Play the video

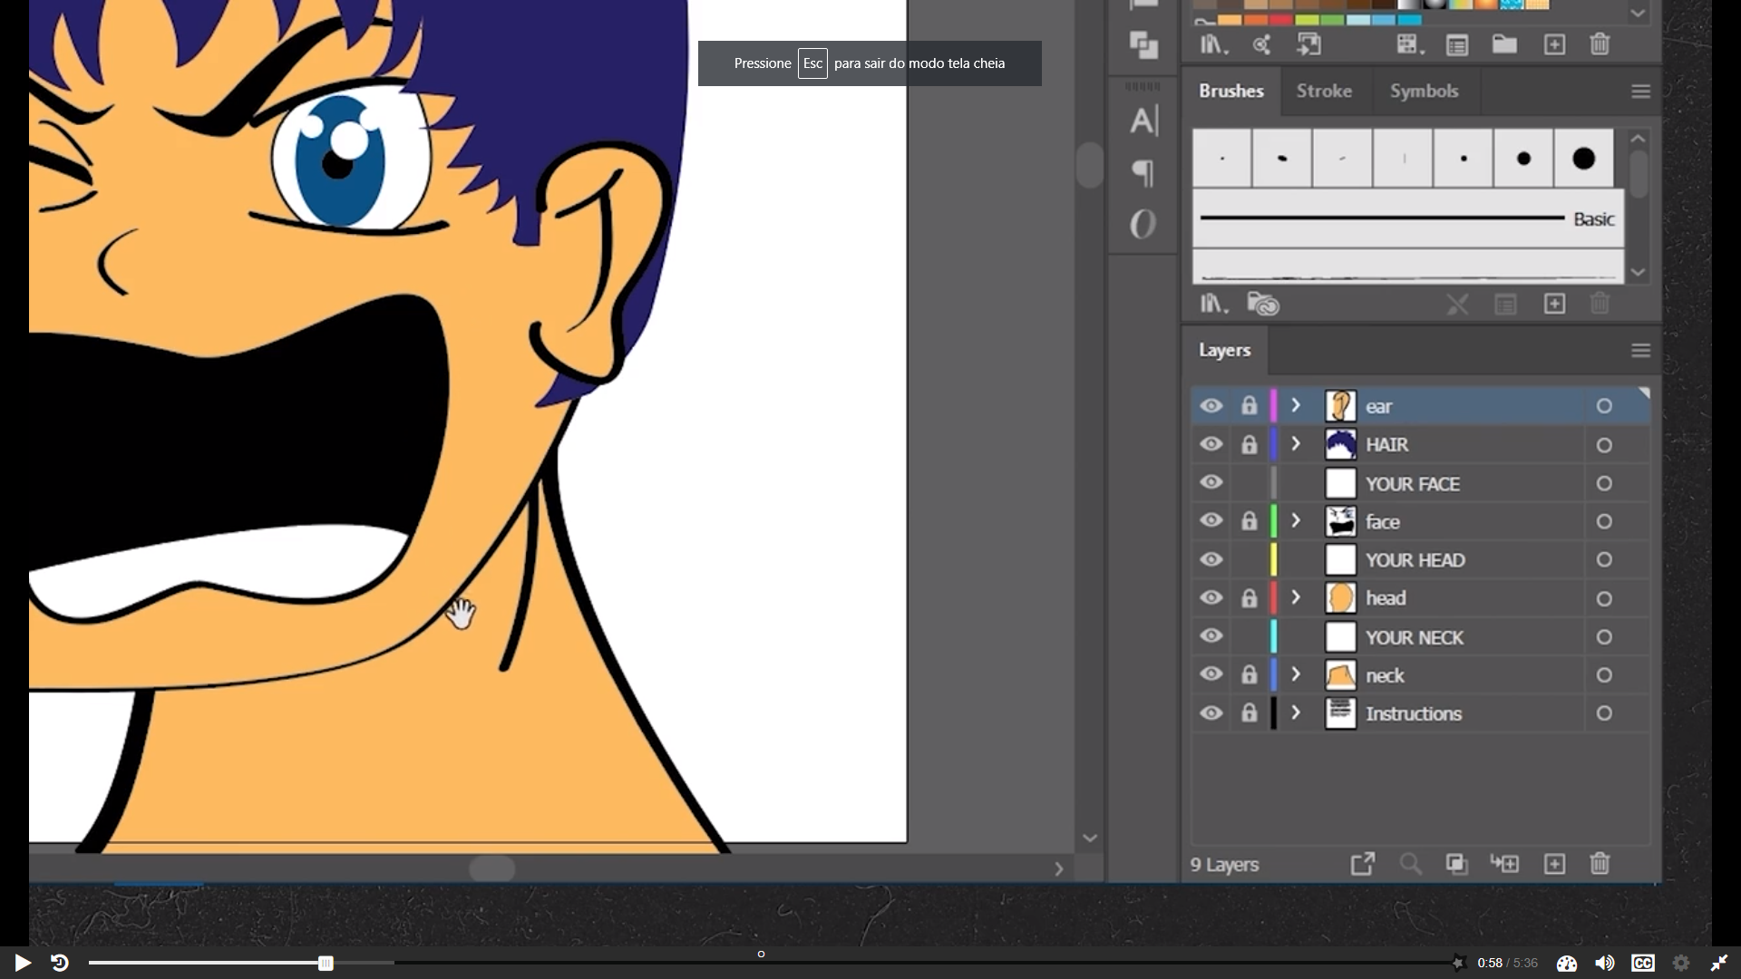23,963
